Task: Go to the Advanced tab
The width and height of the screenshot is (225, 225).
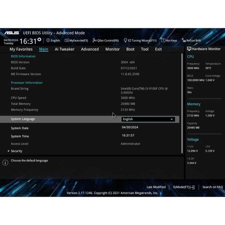Action: [90, 49]
